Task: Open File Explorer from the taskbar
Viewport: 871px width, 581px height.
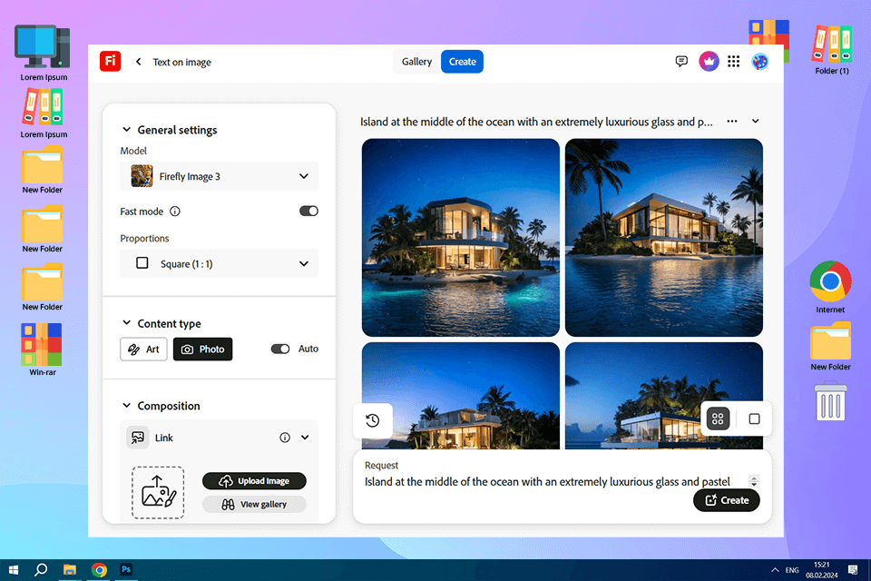Action: click(70, 570)
